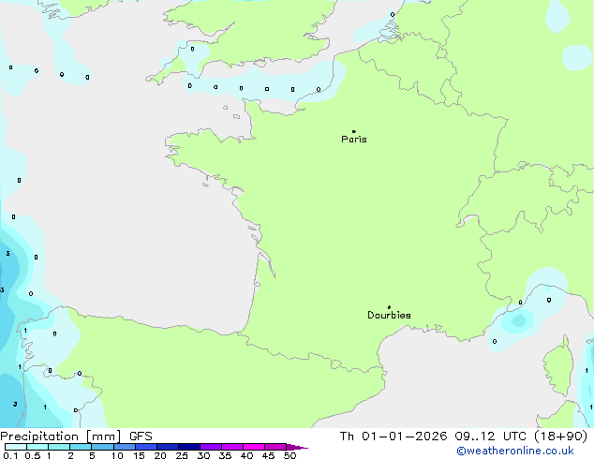
Task: Pick the legend swatch between 0.5 and 1
Action: 37,447
